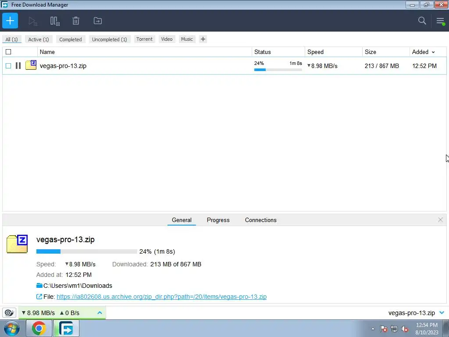Open the Completed filter tab

tap(71, 39)
